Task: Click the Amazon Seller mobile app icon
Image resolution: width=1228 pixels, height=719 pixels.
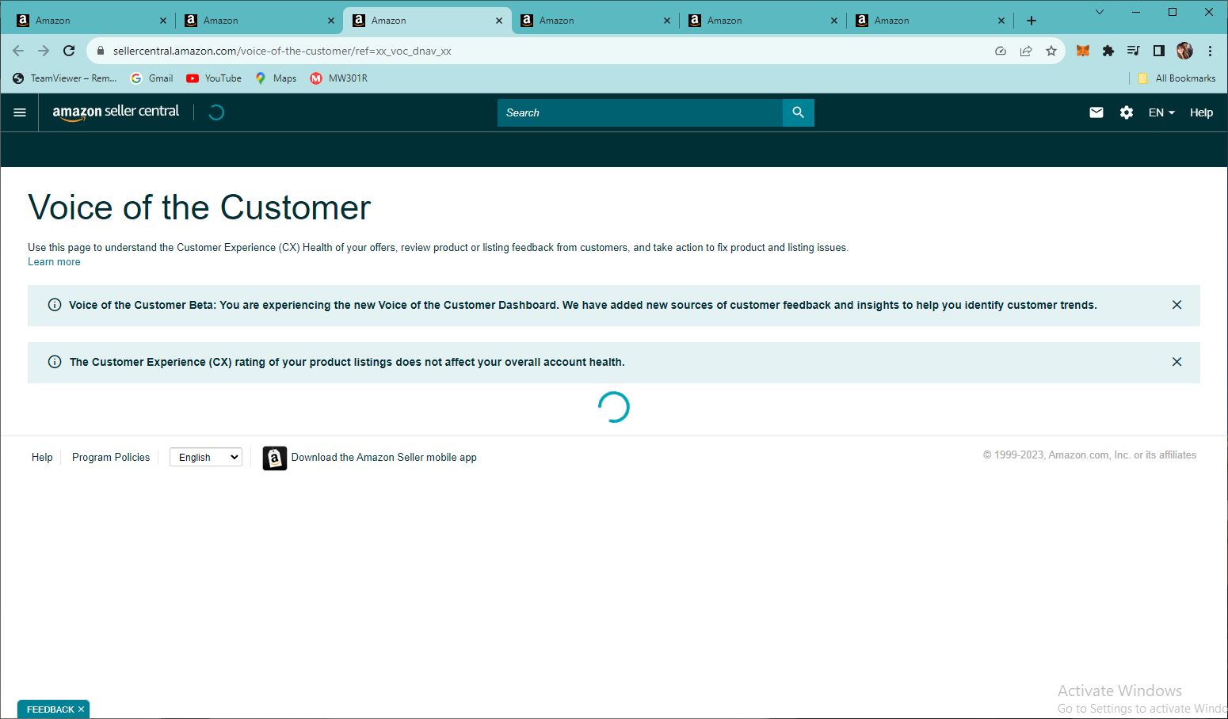Action: point(274,458)
